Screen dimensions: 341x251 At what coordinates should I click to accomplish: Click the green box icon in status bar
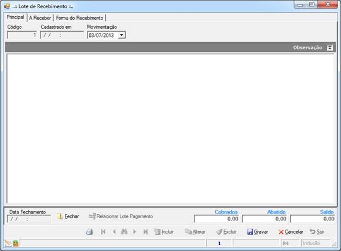[16, 243]
